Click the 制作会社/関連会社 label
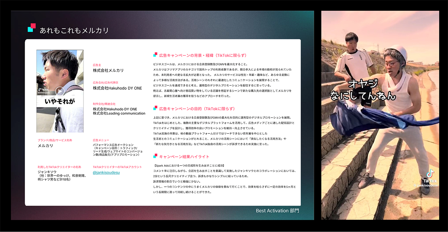The height and width of the screenshot is (232, 448). [104, 104]
